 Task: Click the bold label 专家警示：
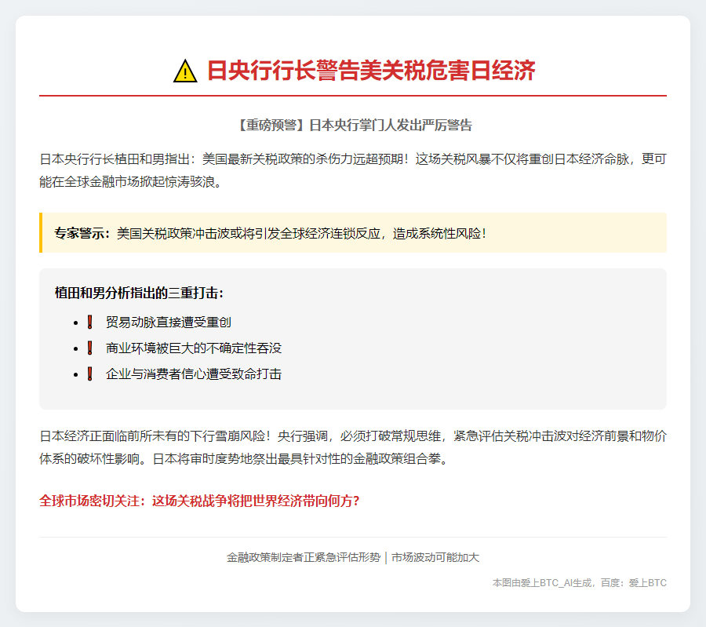[82, 233]
